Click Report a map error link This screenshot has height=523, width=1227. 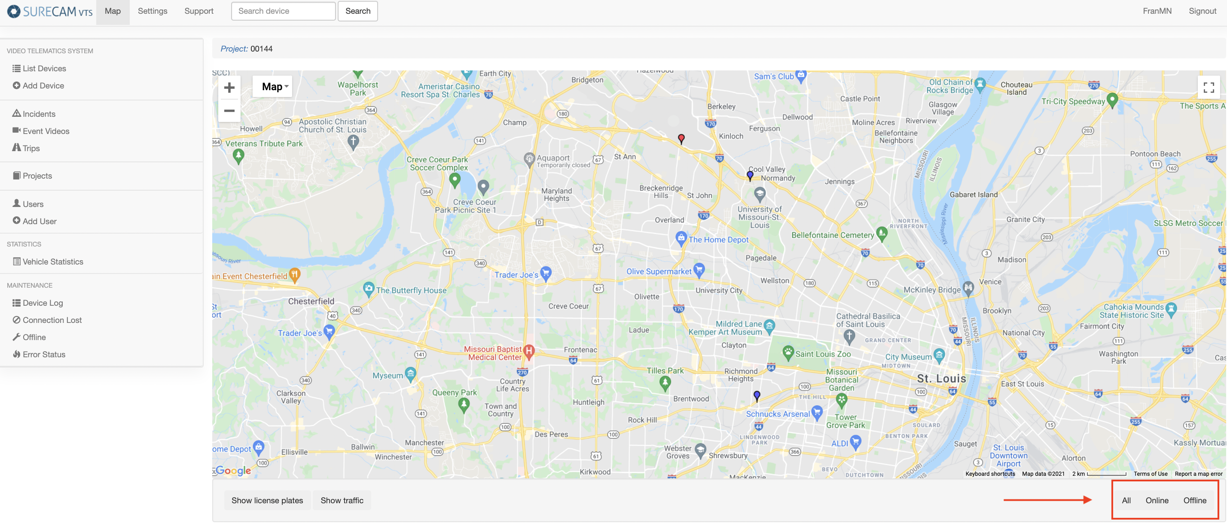[x=1198, y=474]
